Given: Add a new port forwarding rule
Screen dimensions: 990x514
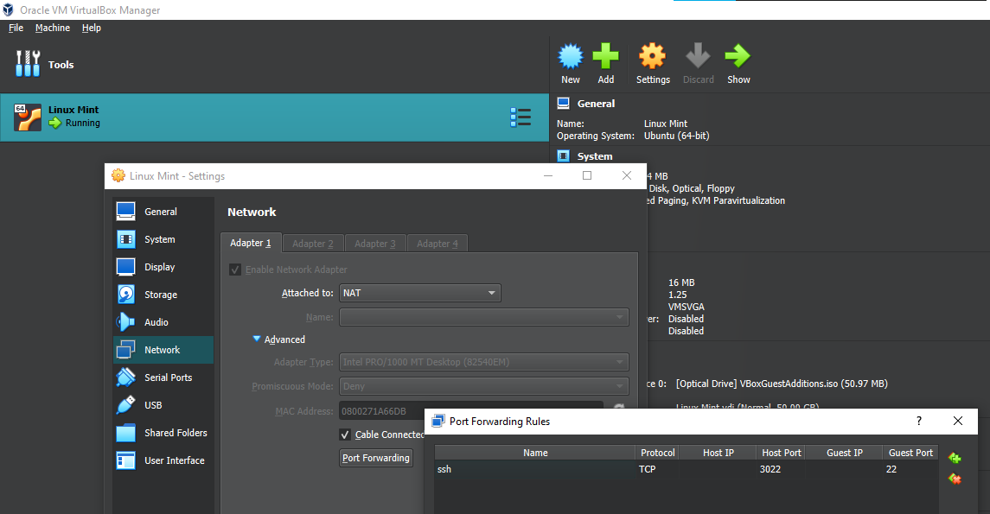Looking at the screenshot, I should click(955, 458).
